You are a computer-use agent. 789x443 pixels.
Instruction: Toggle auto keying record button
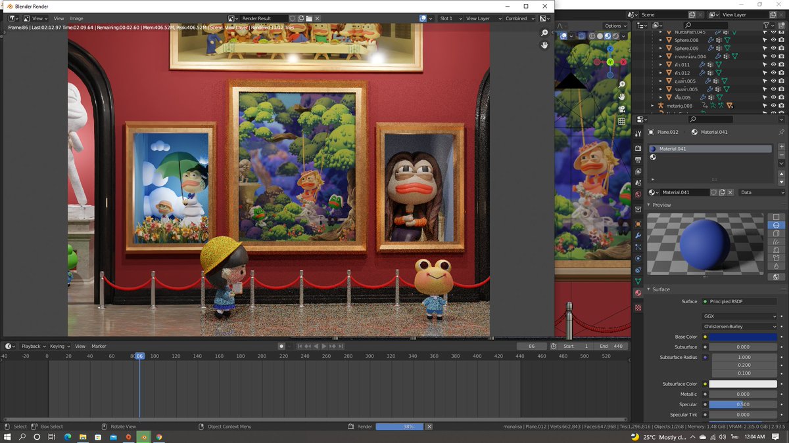tap(281, 346)
